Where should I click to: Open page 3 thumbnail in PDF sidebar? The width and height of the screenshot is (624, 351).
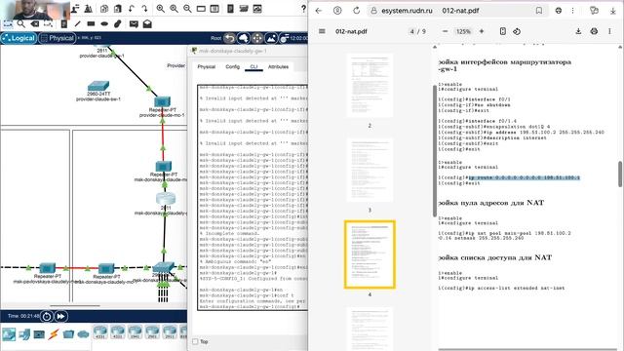(370, 170)
